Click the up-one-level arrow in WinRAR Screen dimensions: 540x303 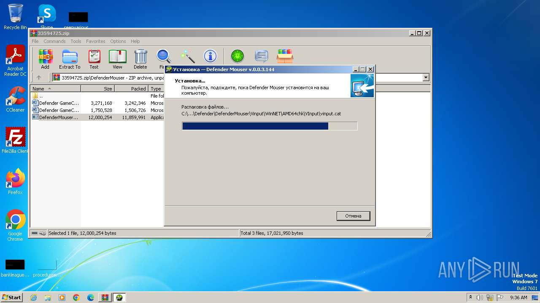pos(39,77)
